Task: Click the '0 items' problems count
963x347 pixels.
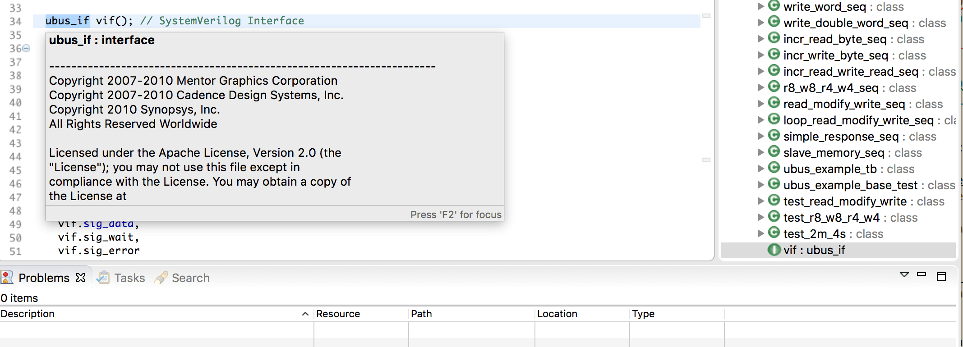Action: coord(19,298)
